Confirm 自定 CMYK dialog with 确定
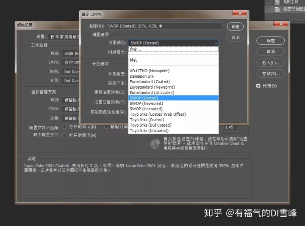The image size is (305, 226). coord(235,27)
